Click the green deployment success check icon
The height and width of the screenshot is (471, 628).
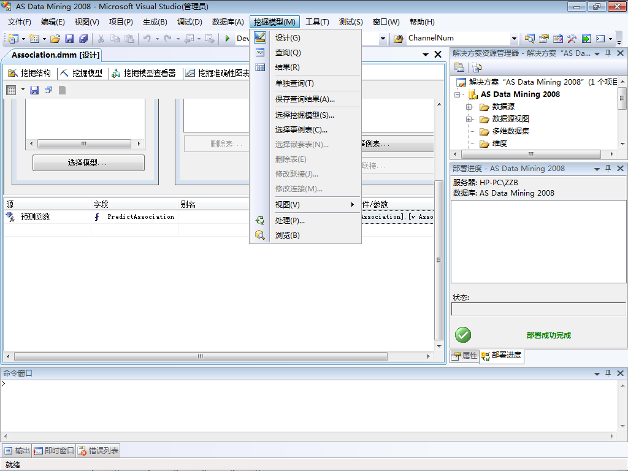click(x=463, y=335)
